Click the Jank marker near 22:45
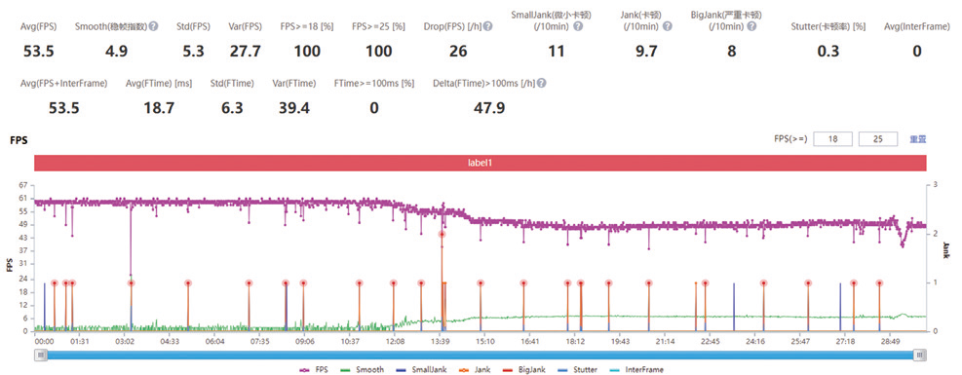The image size is (962, 375). (x=705, y=283)
